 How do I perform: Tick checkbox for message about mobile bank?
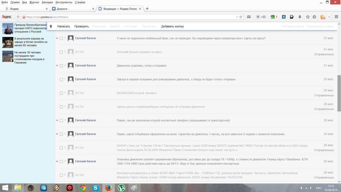(x=61, y=38)
